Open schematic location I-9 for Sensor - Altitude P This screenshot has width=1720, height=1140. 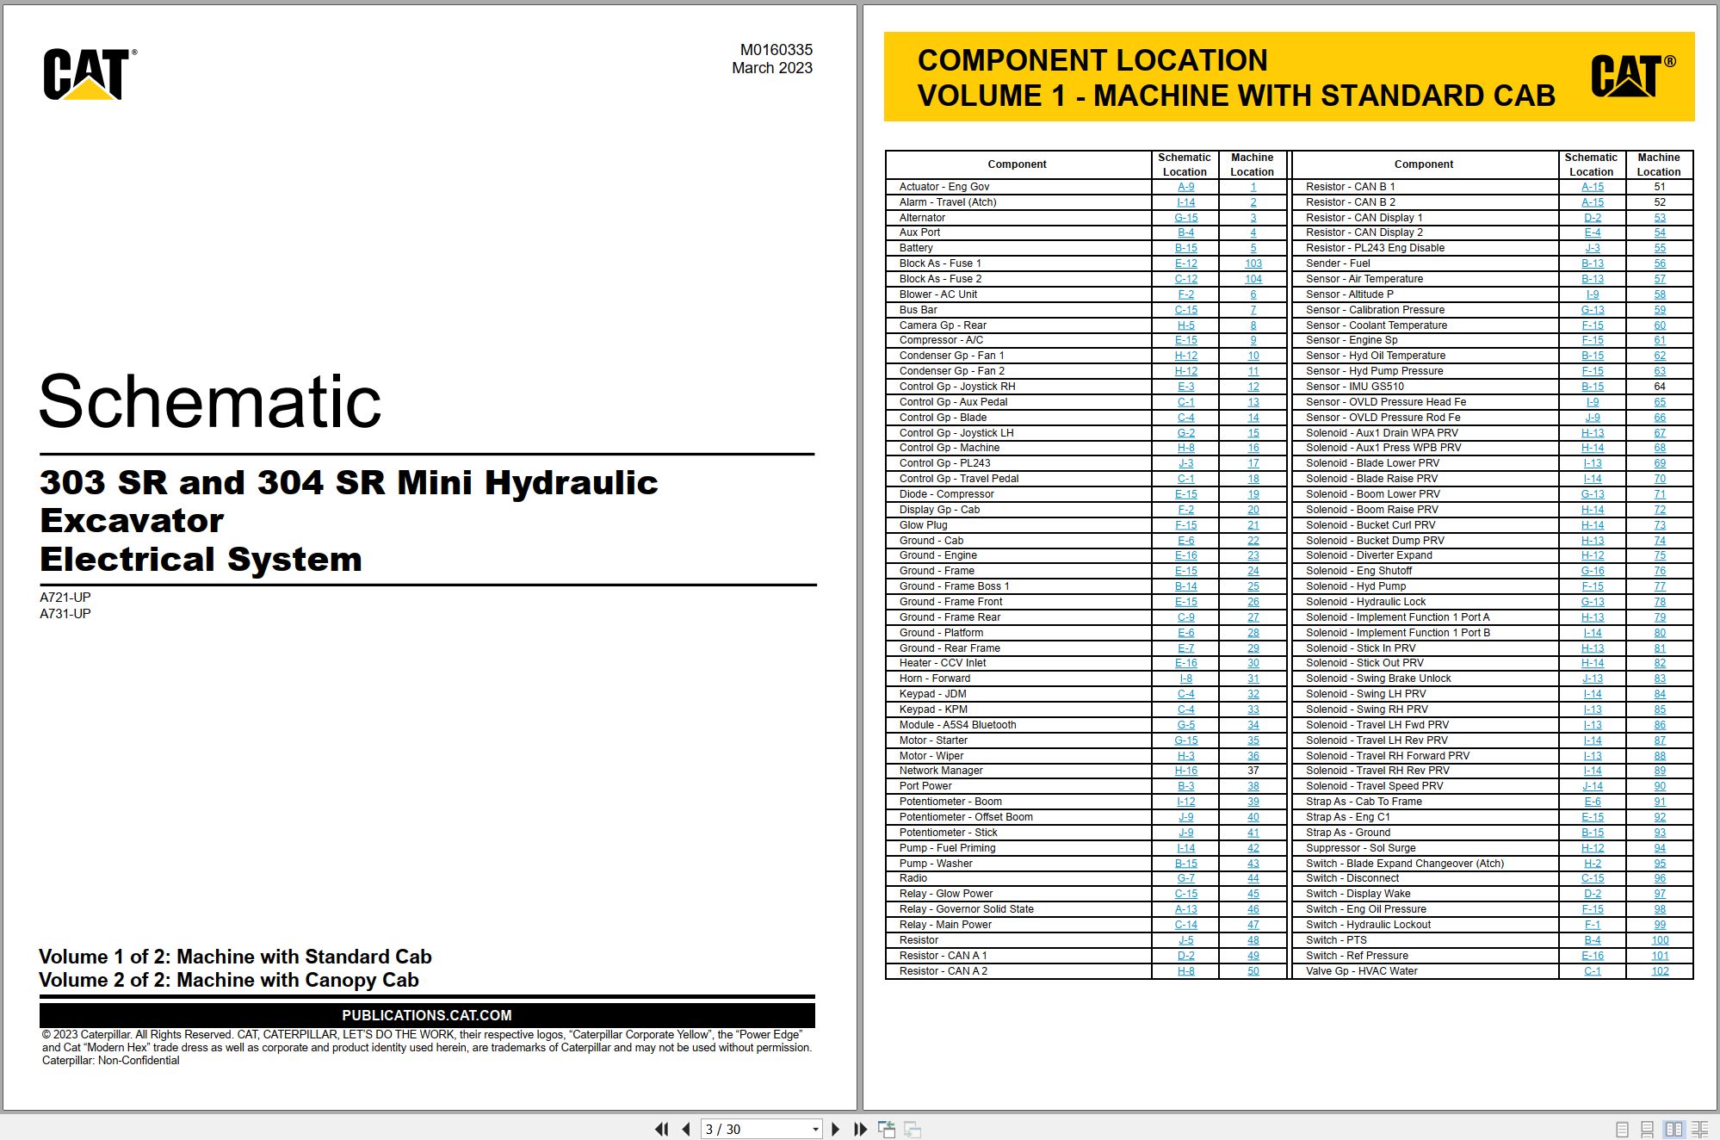point(1593,294)
